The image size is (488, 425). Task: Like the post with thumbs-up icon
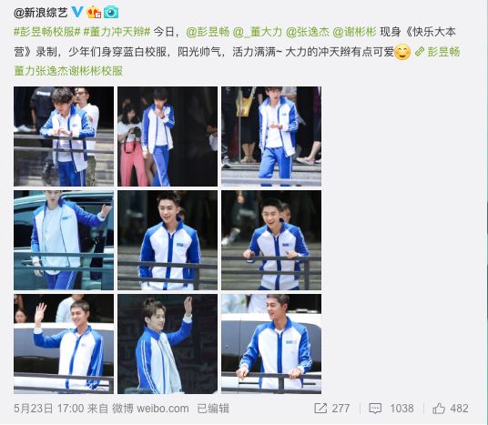pyautogui.click(x=439, y=408)
